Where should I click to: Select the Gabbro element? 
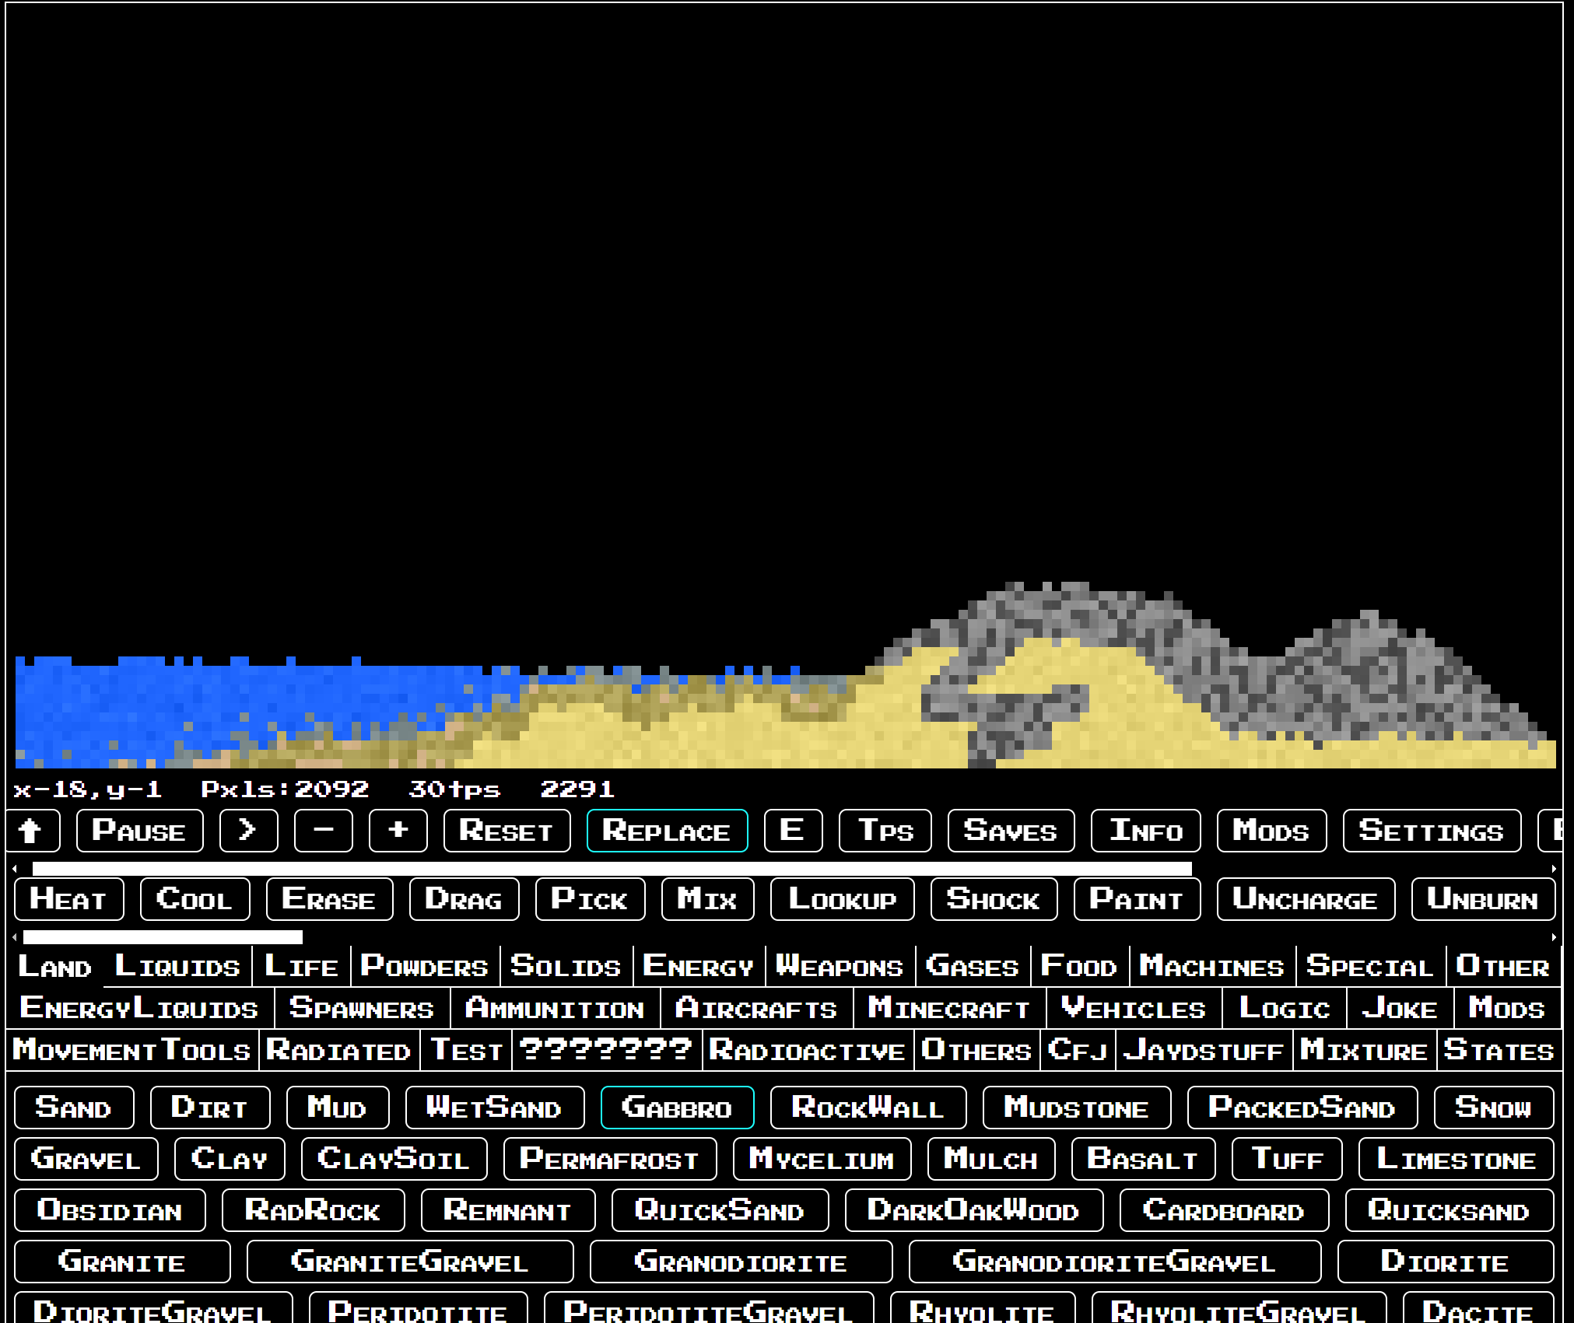click(677, 1108)
